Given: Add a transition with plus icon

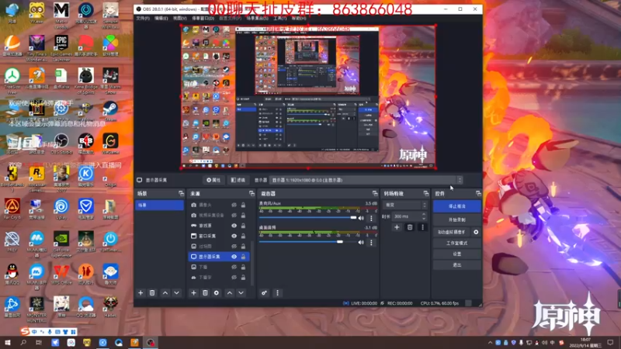Looking at the screenshot, I should 397,227.
